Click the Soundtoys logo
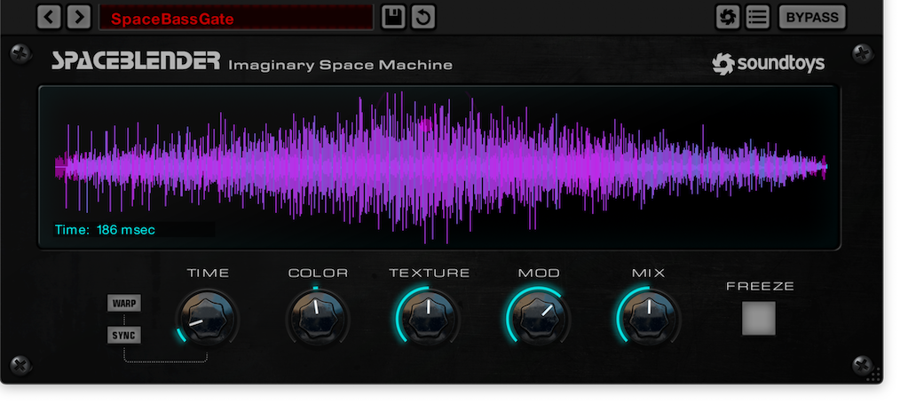Image resolution: width=900 pixels, height=404 pixels. 769,64
